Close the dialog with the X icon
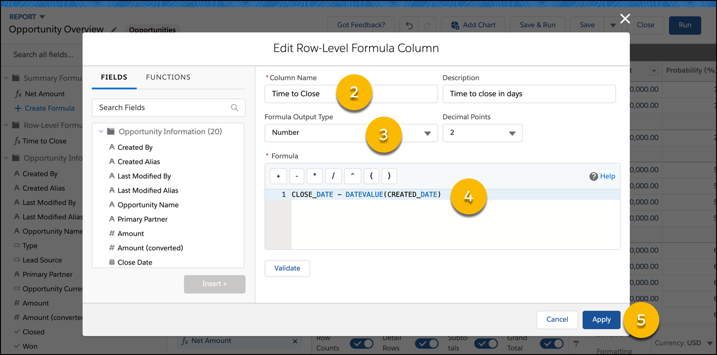Screen dimensions: 717x355 click(x=625, y=19)
